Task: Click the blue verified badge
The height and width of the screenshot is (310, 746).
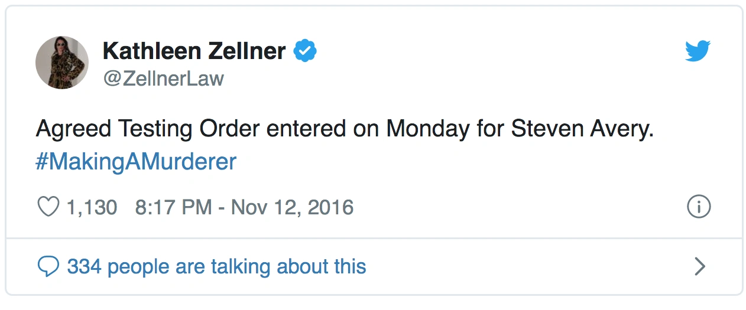Action: [306, 52]
